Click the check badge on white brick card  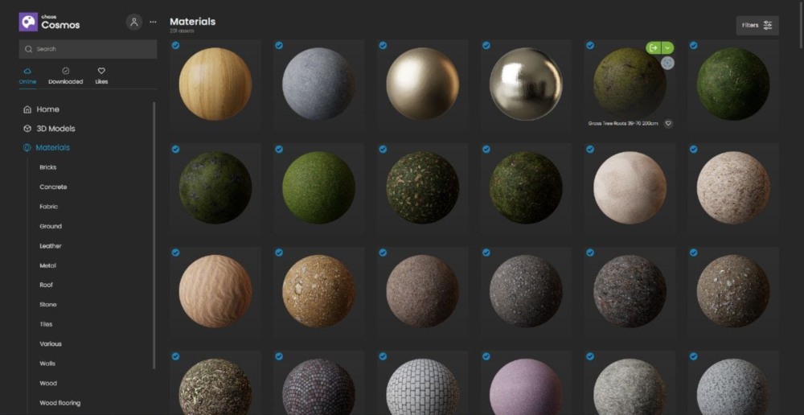click(383, 356)
